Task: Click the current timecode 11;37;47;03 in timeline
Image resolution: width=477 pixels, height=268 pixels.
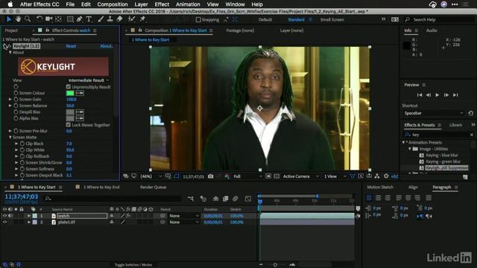Action: coord(22,197)
